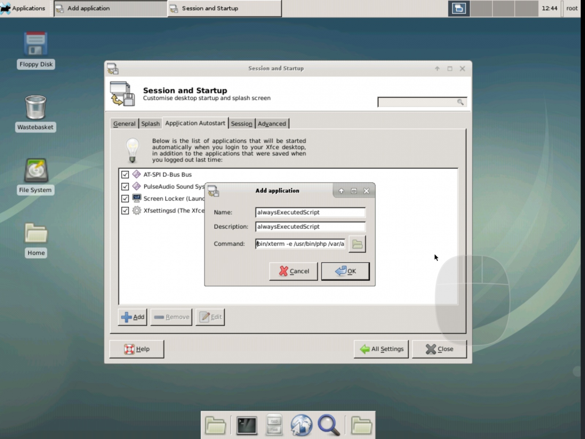Click the workspace switcher active workspace

coord(459,8)
